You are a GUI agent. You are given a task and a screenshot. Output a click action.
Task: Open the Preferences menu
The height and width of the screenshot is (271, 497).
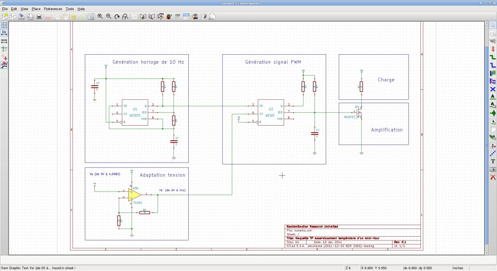click(x=53, y=9)
